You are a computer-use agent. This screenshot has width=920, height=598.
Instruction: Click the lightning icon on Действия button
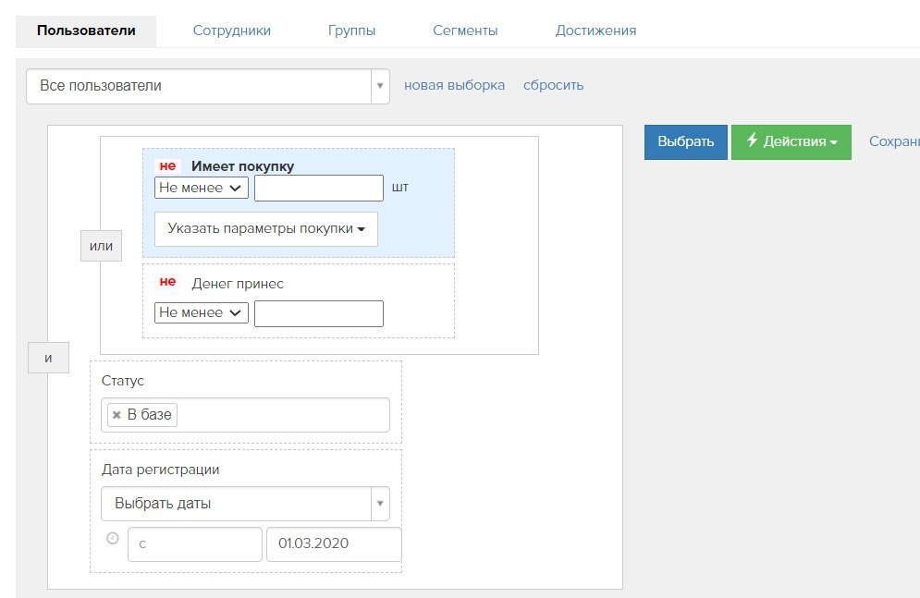752,140
